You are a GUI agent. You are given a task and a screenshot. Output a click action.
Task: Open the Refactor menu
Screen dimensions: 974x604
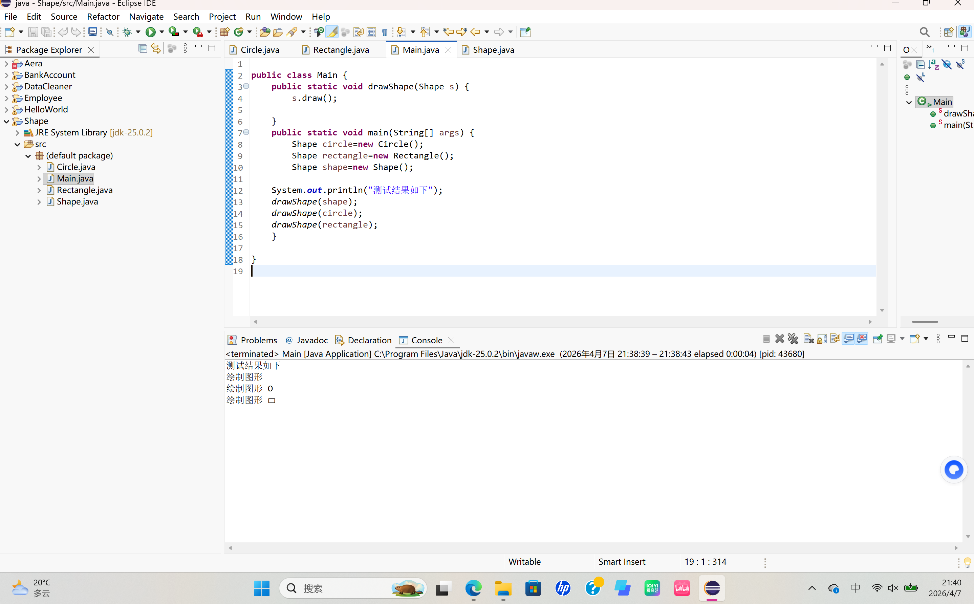[103, 17]
